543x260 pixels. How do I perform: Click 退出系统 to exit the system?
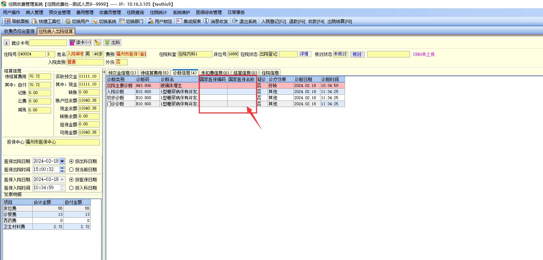tap(244, 21)
